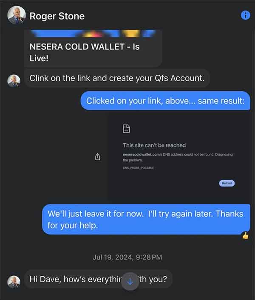Click Roger Stone's large profile avatar in header
The image size is (255, 300).
(17, 15)
